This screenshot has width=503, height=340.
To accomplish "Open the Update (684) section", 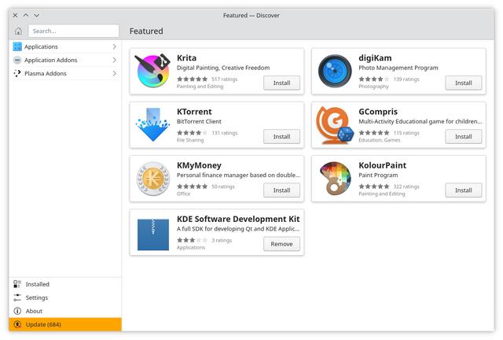I will pos(65,324).
